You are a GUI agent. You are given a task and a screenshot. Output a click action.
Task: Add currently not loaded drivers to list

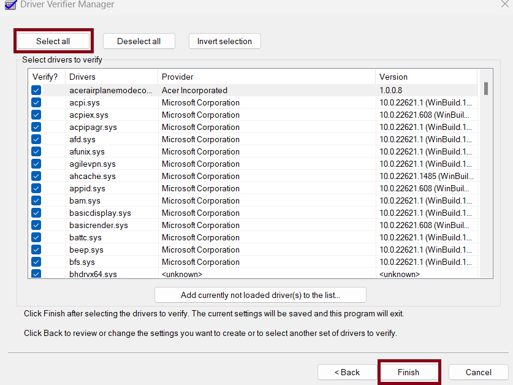(260, 295)
